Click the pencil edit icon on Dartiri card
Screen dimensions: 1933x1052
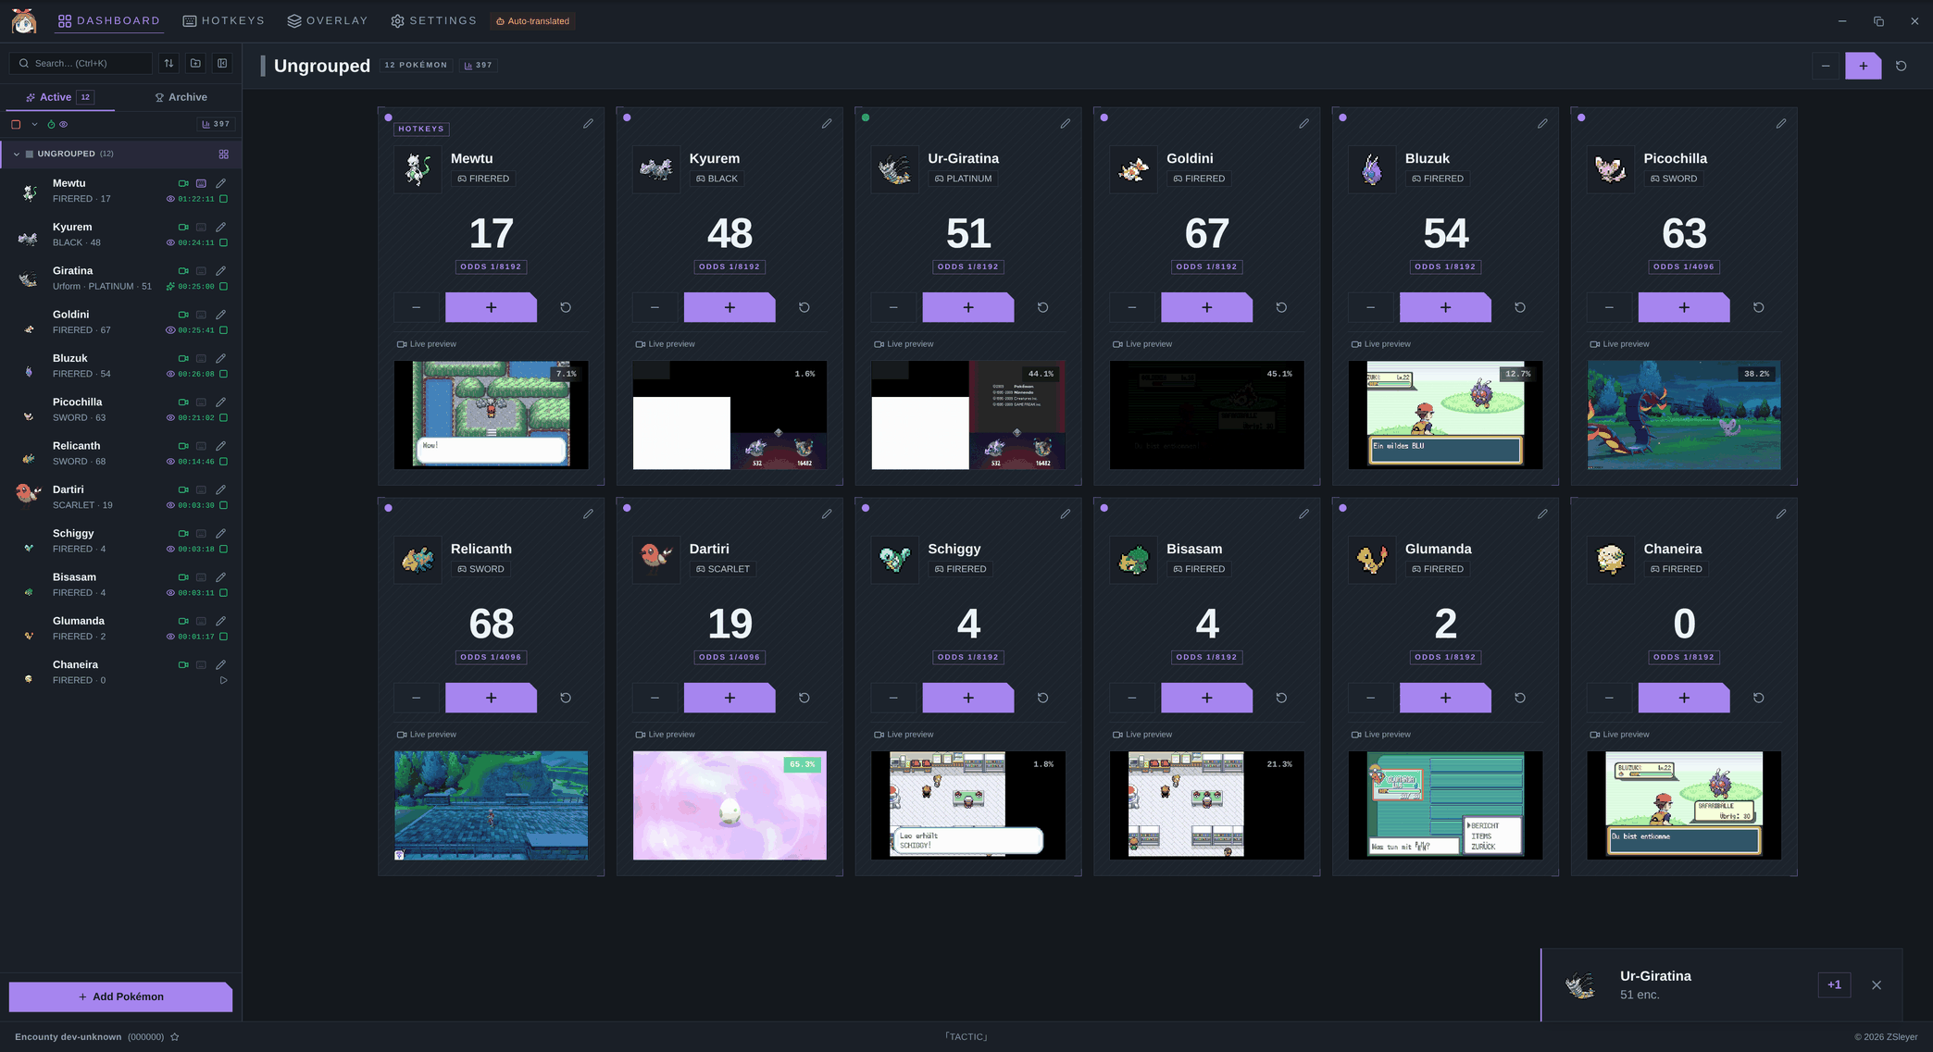[827, 514]
